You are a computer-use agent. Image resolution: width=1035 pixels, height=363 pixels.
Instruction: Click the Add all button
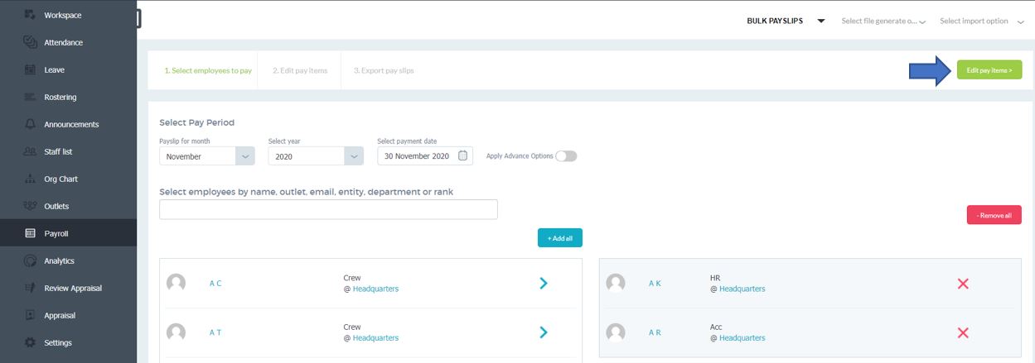560,238
